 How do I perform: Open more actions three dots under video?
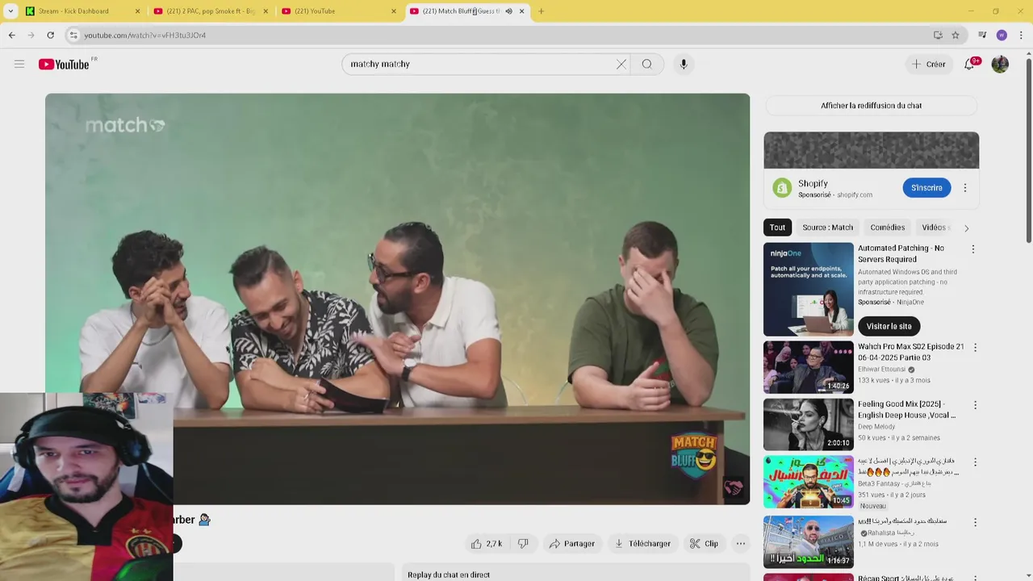pos(740,544)
